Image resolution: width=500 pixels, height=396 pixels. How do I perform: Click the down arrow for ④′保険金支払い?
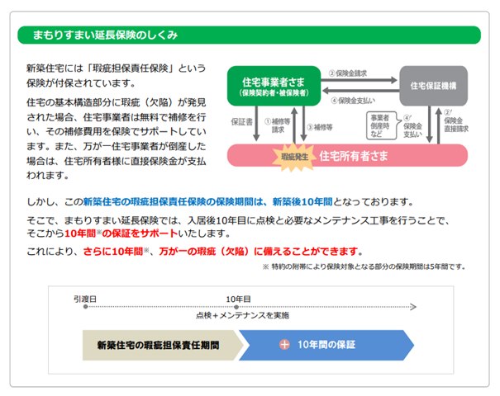tap(430, 124)
